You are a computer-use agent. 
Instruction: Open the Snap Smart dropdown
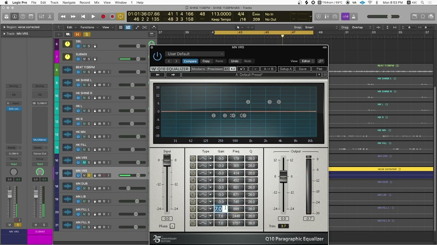pos(321,27)
